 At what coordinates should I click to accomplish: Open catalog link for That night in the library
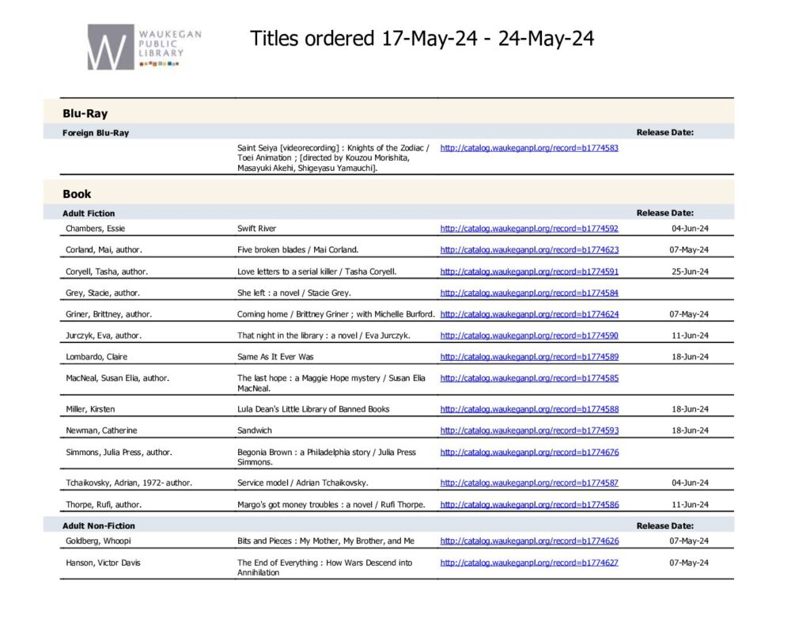529,336
